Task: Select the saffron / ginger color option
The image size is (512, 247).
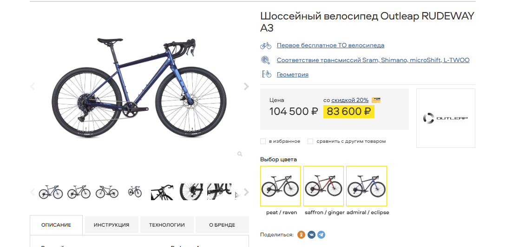Action: click(x=323, y=186)
